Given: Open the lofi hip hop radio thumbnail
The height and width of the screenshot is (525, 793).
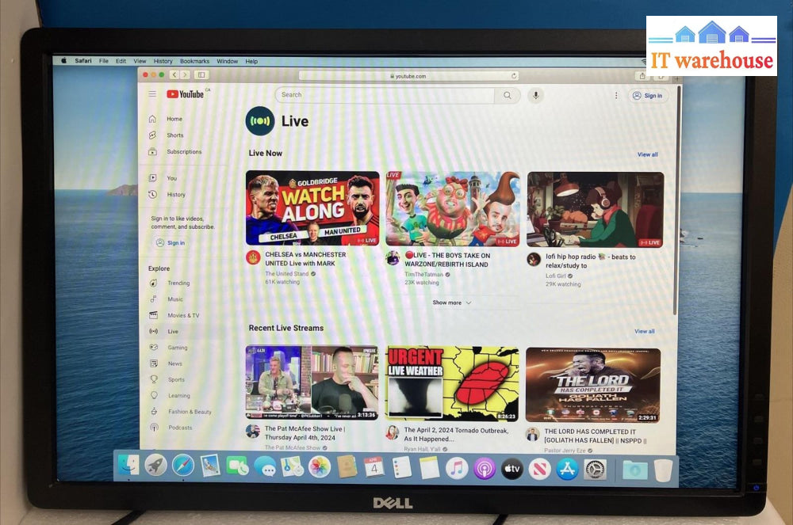Looking at the screenshot, I should click(595, 209).
